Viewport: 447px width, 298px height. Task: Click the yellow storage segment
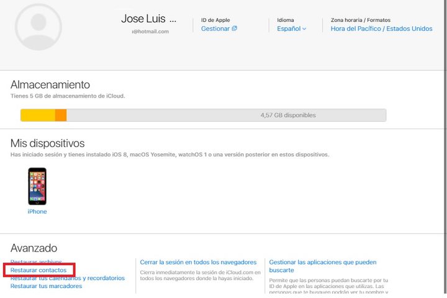click(x=38, y=115)
